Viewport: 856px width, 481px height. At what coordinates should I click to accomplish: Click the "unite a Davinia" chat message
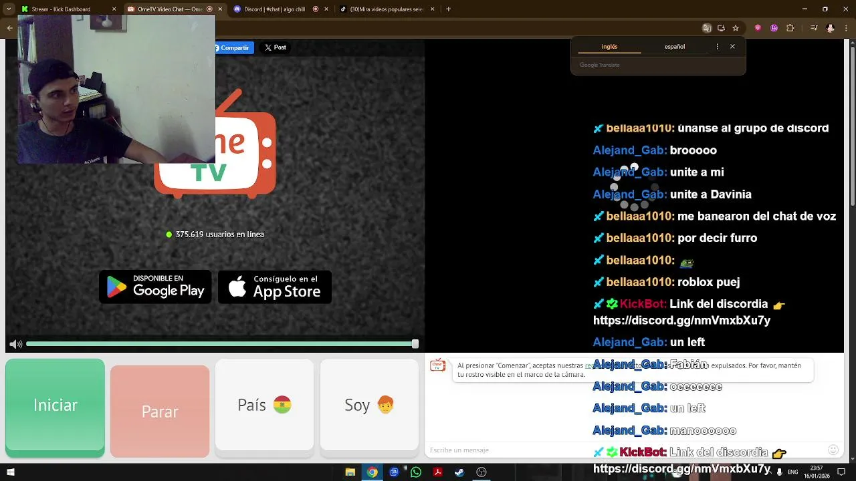click(710, 194)
